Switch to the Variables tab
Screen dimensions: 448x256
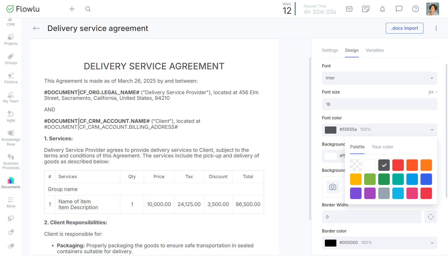click(375, 50)
